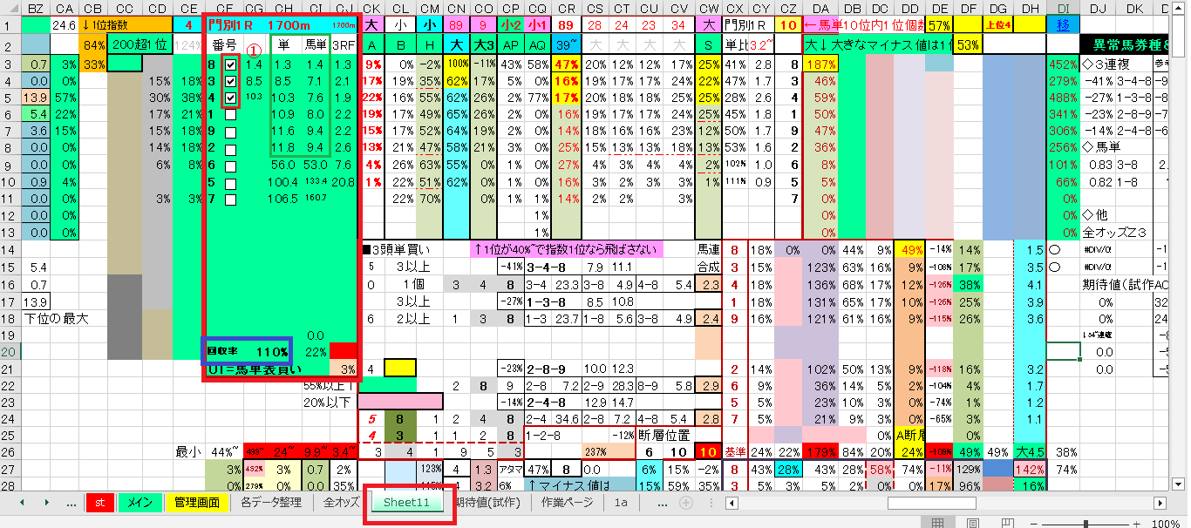Uncheck the checkbox for horse number 4

[230, 98]
